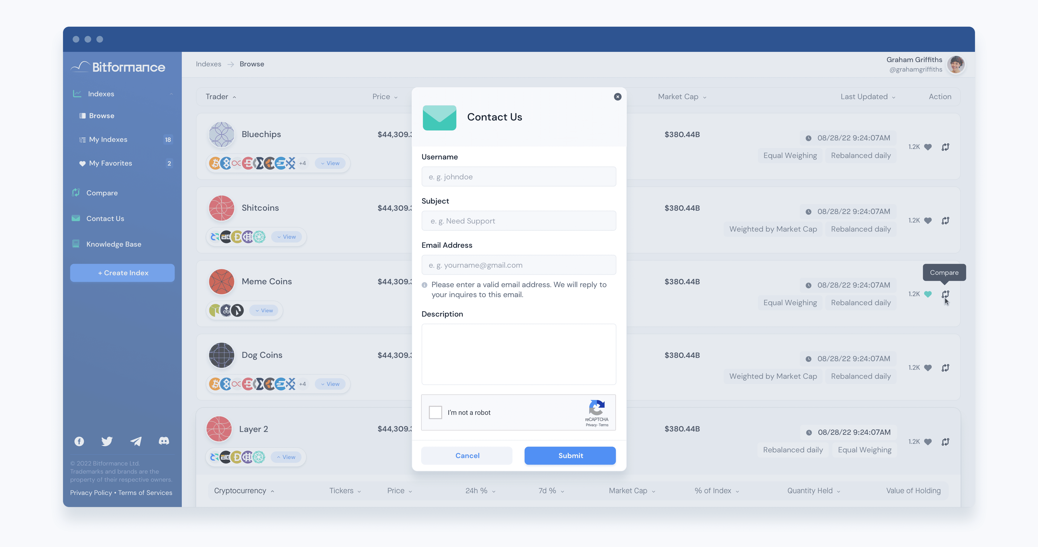Sort by Quantity Held column
The image size is (1038, 547).
click(814, 491)
